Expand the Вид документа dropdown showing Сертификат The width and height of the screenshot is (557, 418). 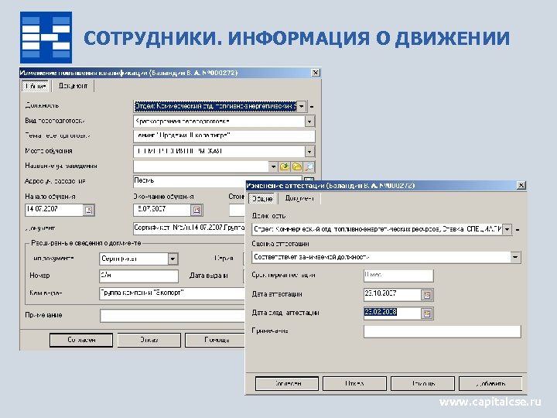[x=173, y=259]
